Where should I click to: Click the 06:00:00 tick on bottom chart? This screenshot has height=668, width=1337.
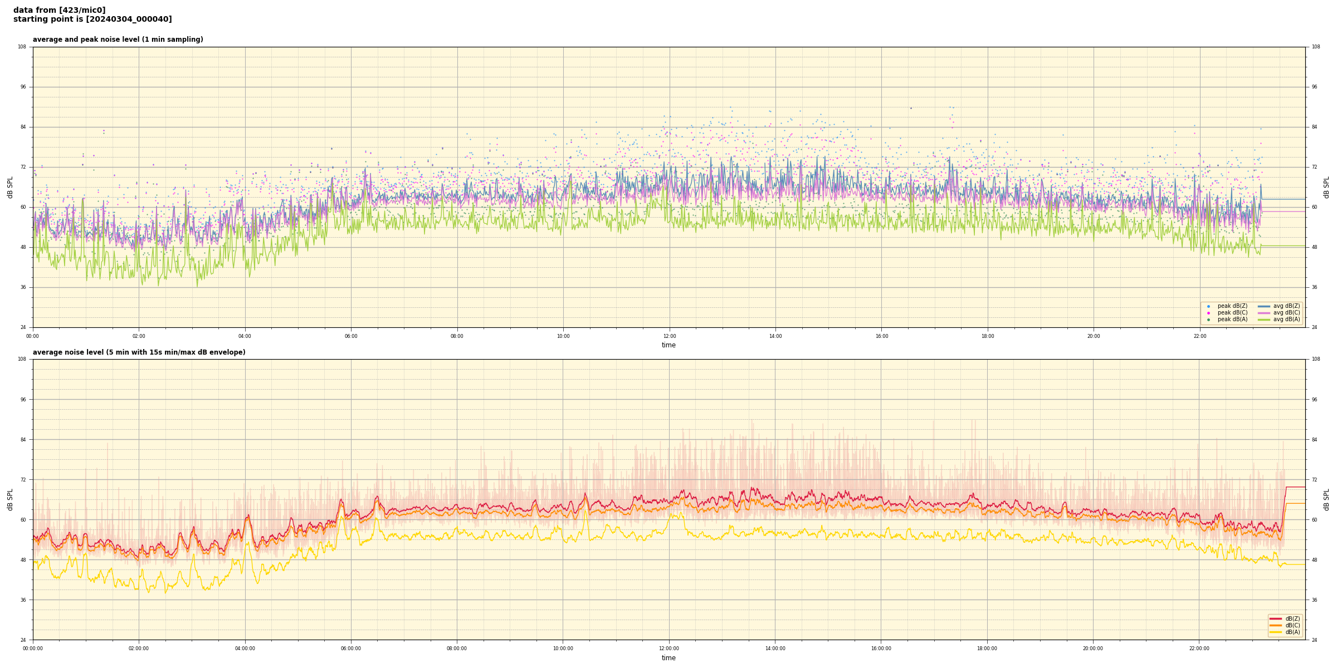[x=351, y=649]
